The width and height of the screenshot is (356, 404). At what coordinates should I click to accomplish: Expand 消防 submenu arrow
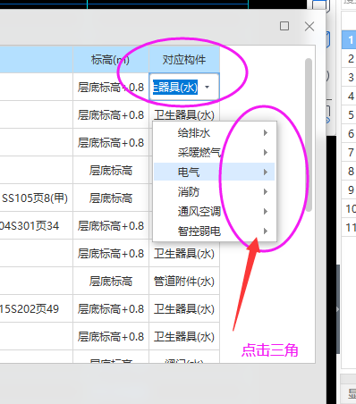(x=266, y=191)
